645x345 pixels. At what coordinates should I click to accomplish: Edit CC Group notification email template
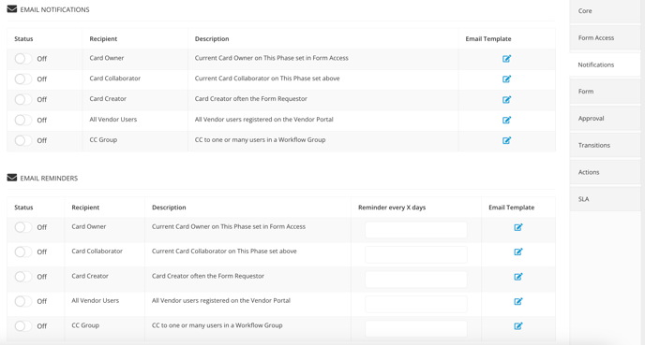(x=506, y=140)
